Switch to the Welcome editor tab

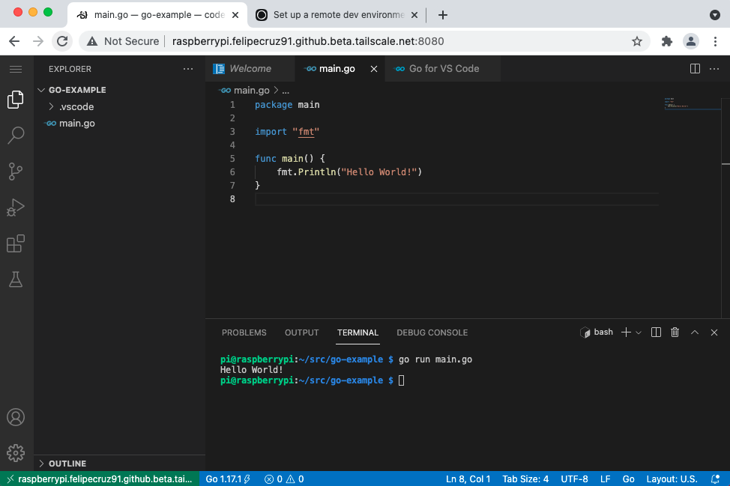click(250, 69)
